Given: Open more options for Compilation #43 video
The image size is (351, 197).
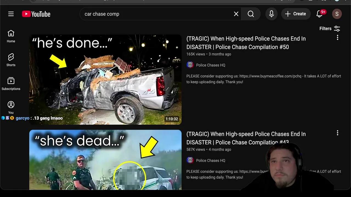Looking at the screenshot, I should pyautogui.click(x=338, y=133).
